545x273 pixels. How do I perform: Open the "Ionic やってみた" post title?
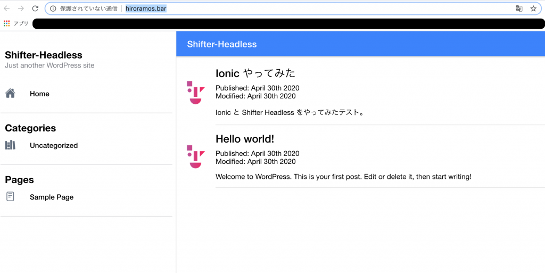coord(255,73)
